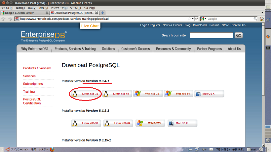Click the GO search button

[x=239, y=35]
